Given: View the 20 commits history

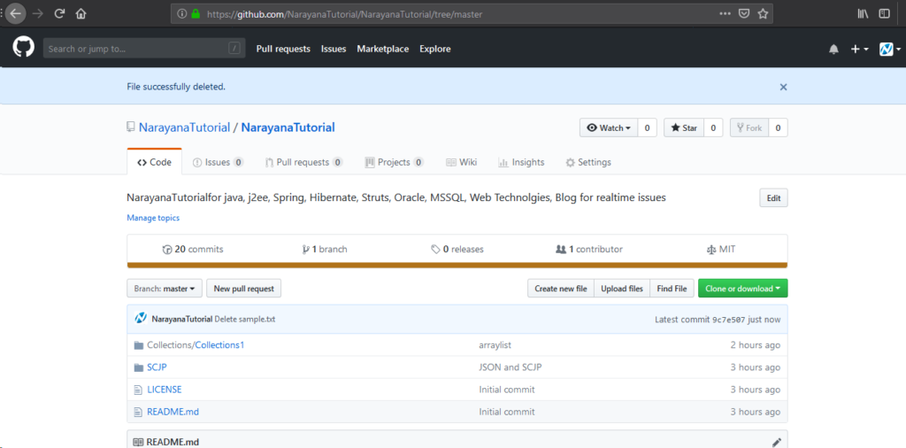Looking at the screenshot, I should [193, 250].
